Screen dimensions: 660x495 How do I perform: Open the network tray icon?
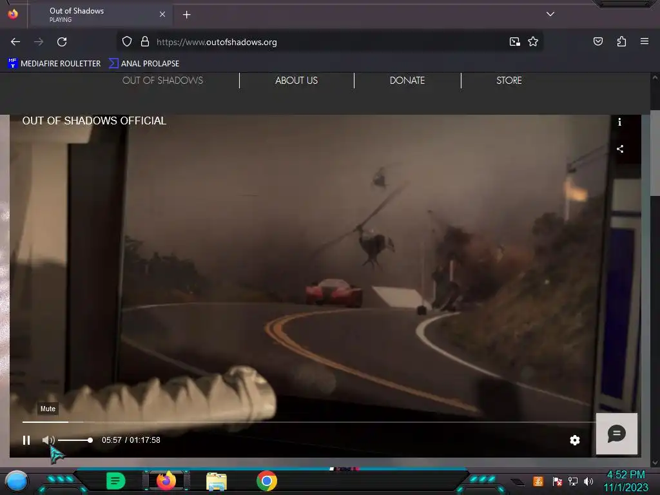(x=573, y=481)
